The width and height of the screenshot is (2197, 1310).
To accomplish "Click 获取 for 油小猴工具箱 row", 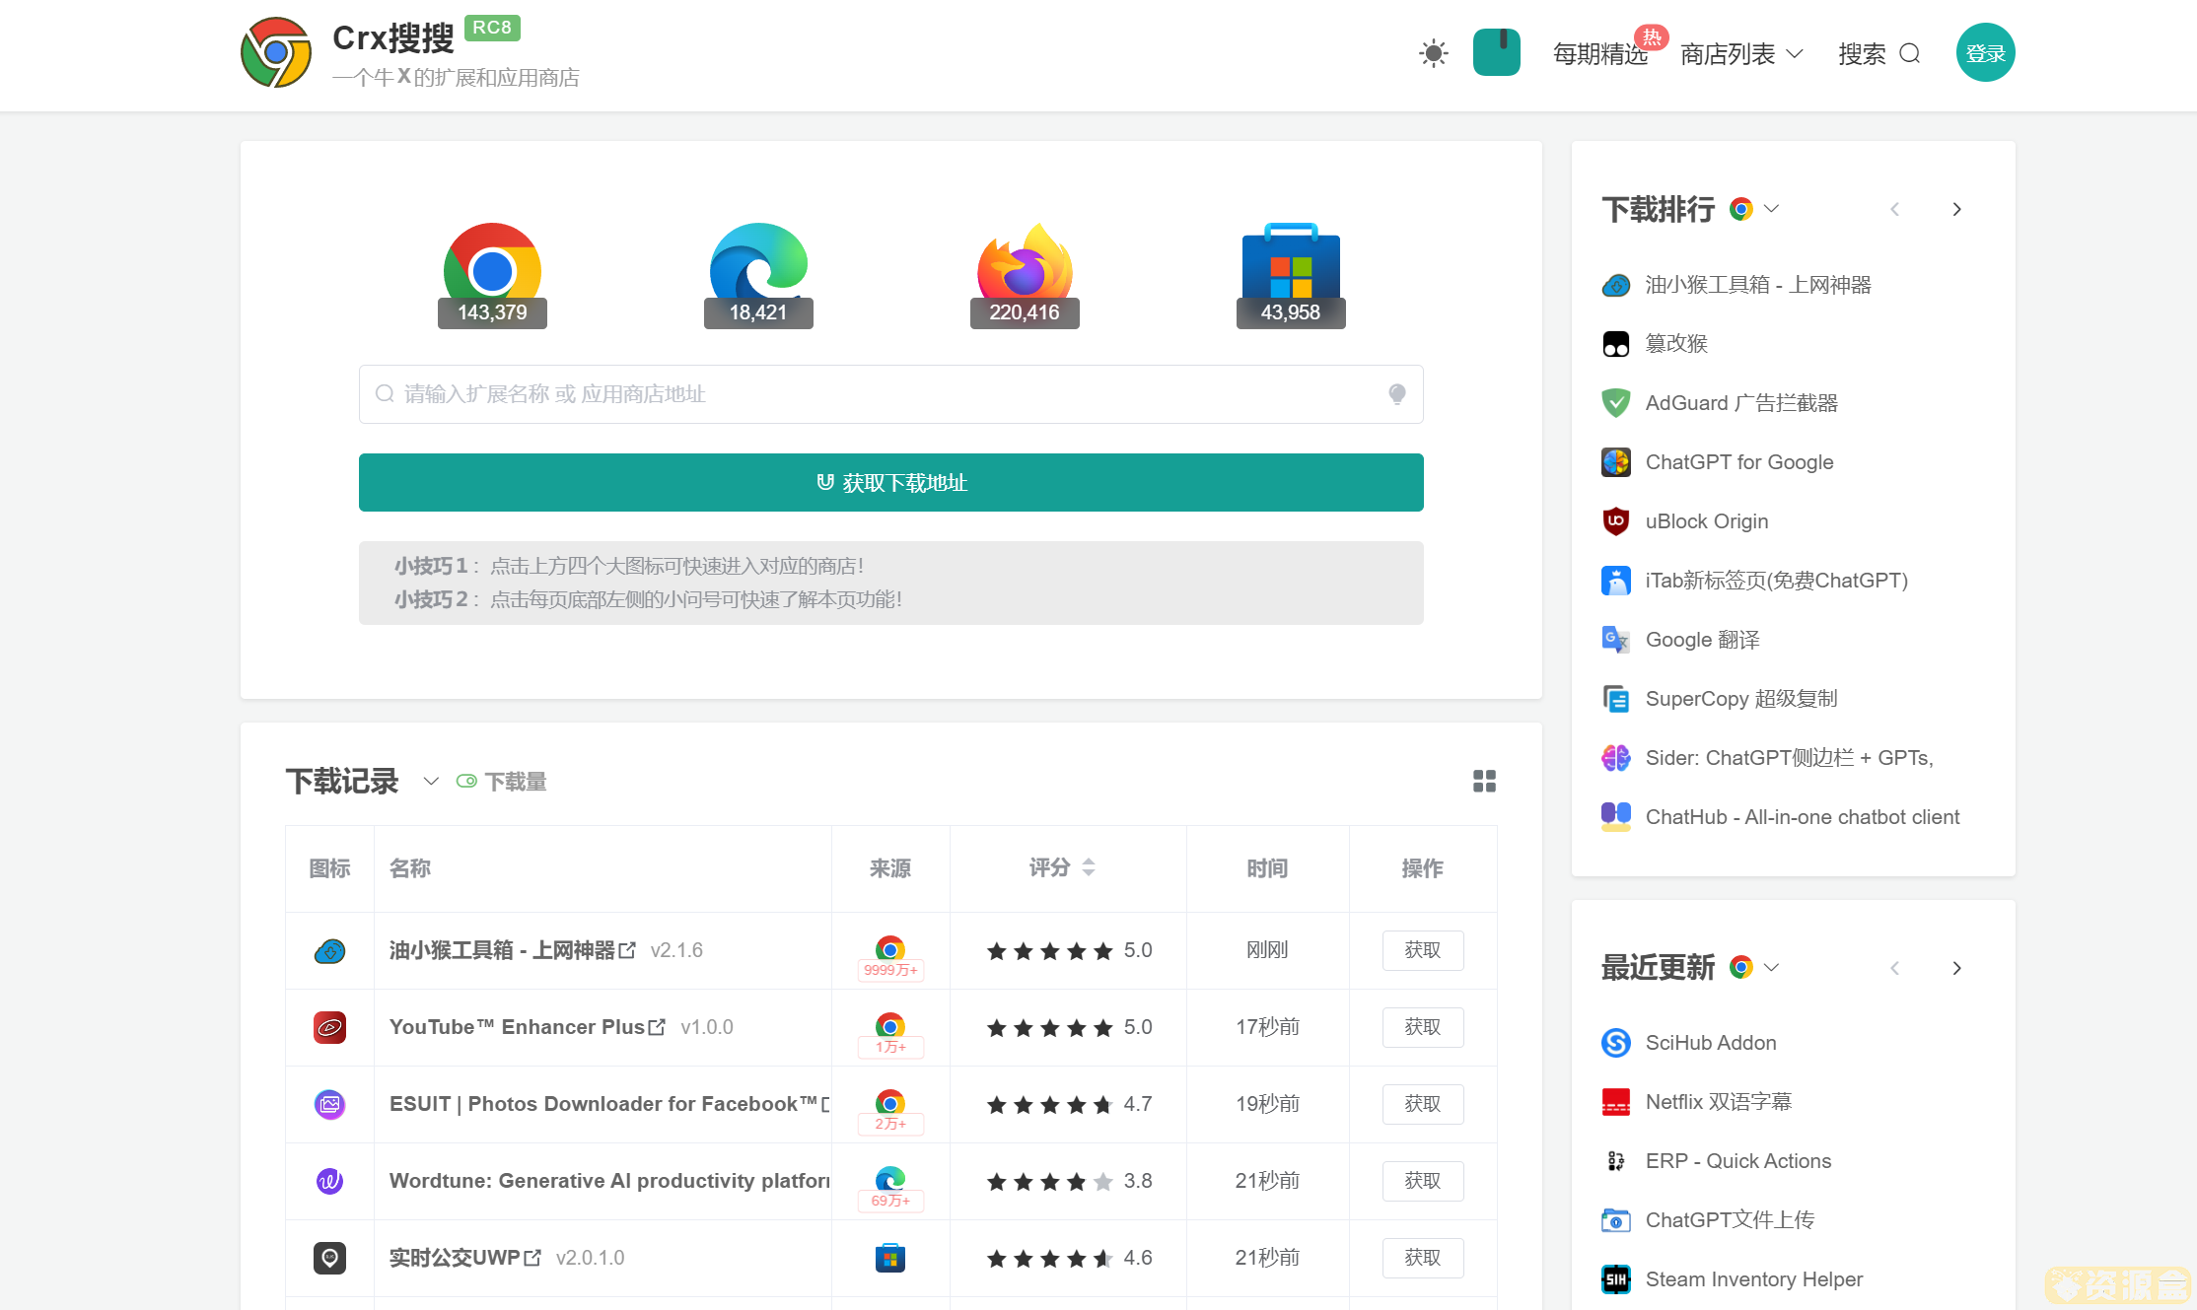I will coord(1422,950).
